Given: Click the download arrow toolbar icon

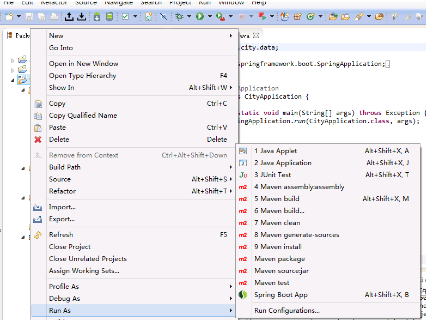Looking at the screenshot, I should 82,16.
